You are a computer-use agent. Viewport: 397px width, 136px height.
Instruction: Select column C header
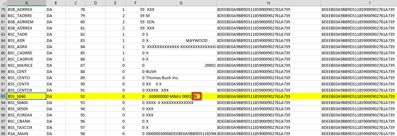click(75, 3)
